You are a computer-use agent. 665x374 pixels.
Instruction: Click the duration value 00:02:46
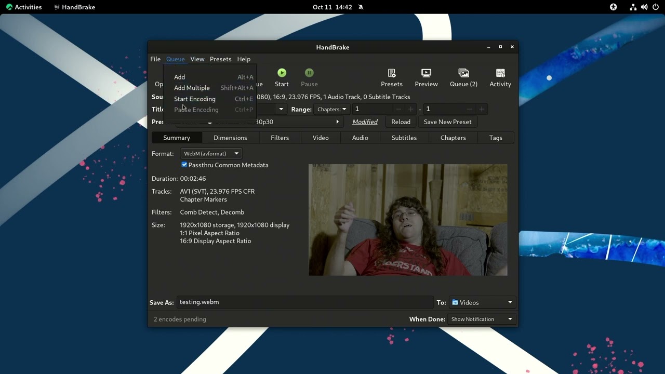point(193,179)
